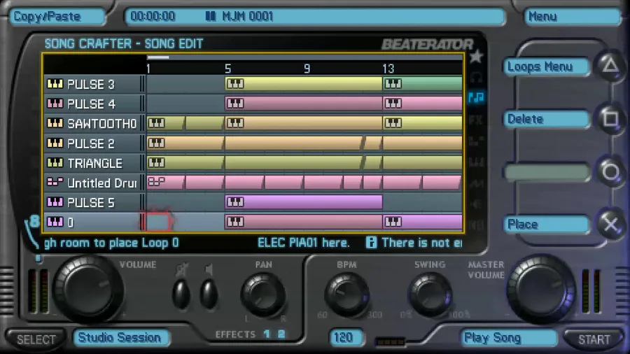Toggle effect slot 2

[x=281, y=334]
